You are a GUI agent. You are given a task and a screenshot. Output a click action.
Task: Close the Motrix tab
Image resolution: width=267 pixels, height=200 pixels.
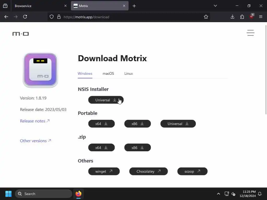tap(124, 6)
